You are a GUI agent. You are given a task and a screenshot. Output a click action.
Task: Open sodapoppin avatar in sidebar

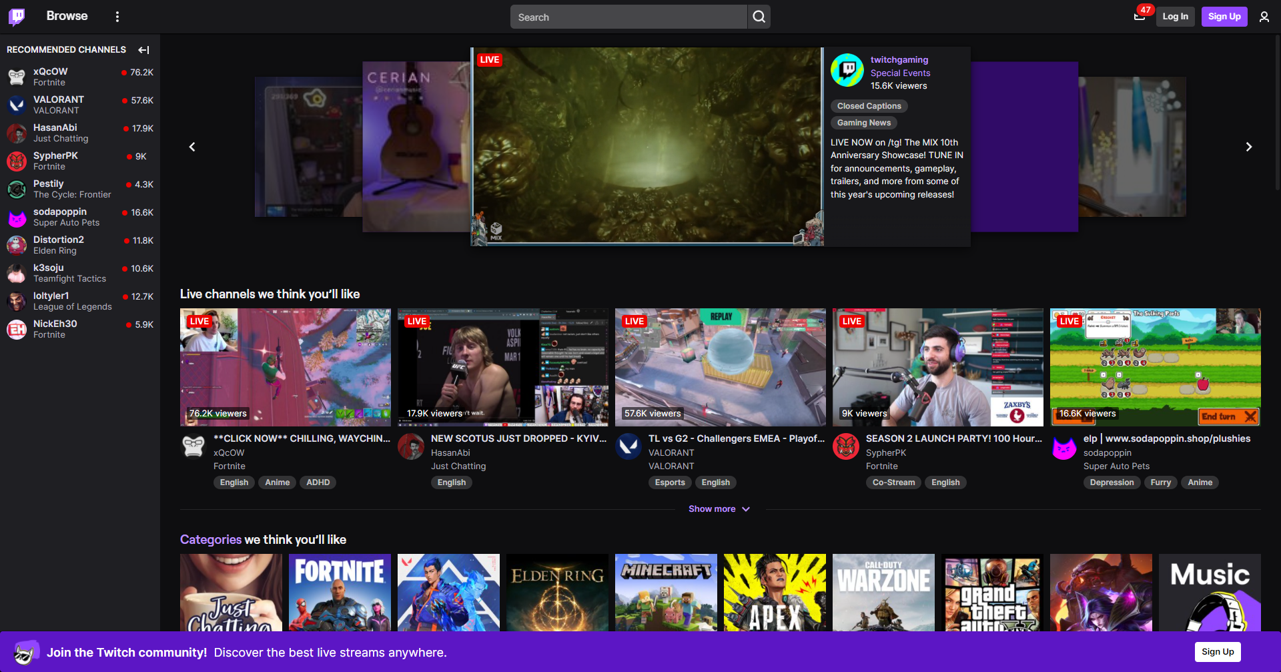coord(17,217)
